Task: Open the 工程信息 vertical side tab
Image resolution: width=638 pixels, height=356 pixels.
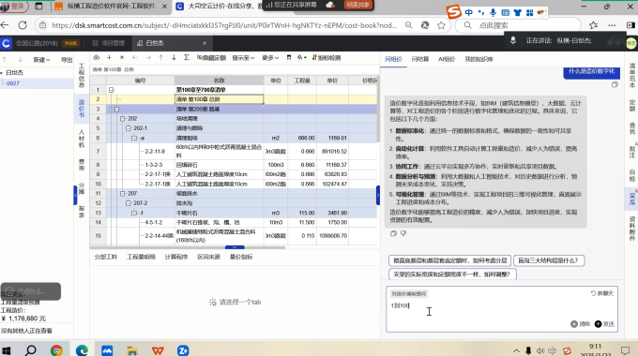Action: [82, 75]
